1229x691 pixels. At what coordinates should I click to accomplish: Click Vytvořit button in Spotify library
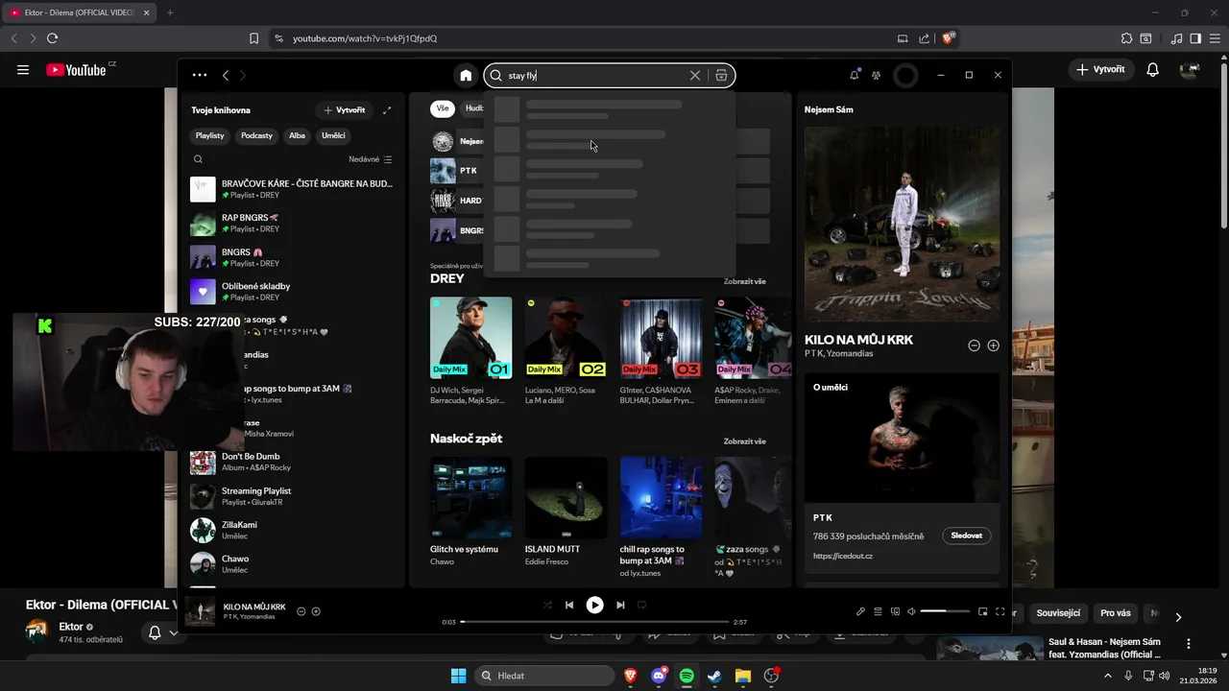[345, 110]
